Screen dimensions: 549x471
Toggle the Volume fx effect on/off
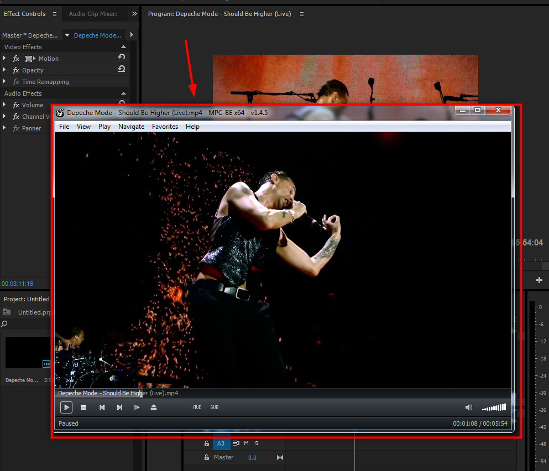[x=16, y=105]
